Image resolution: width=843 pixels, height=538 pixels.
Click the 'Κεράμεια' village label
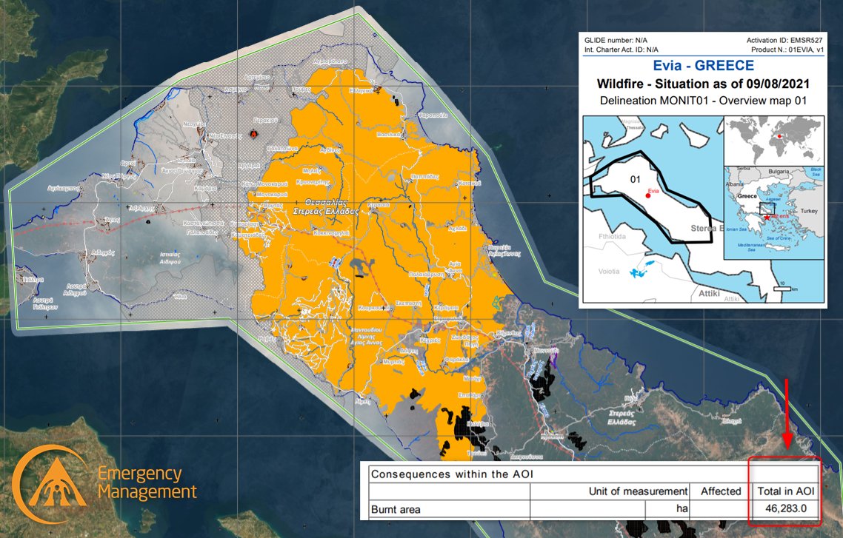click(446, 308)
